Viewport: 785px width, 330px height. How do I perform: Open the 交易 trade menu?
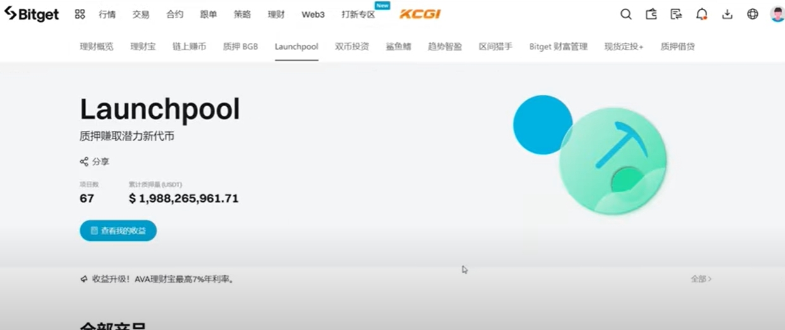coord(141,15)
